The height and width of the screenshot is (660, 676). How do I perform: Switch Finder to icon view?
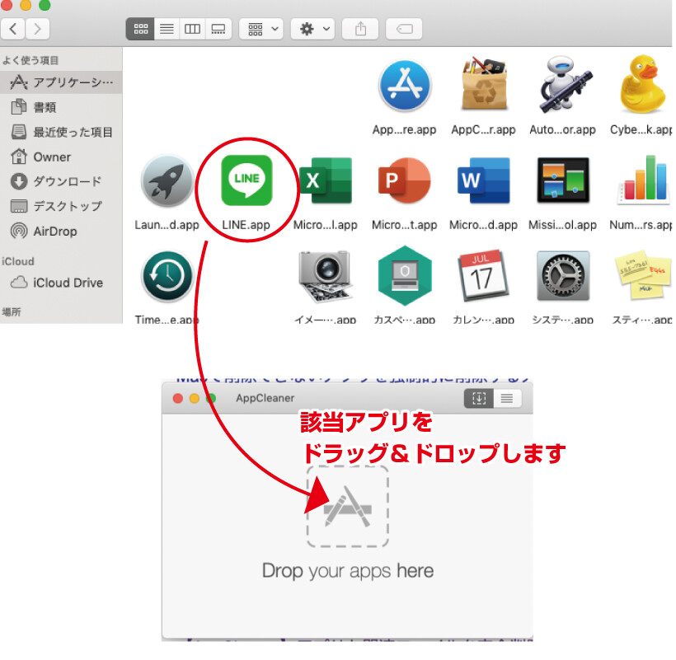click(140, 29)
